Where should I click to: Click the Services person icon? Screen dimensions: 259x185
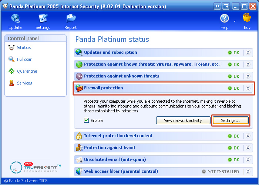coord(11,83)
